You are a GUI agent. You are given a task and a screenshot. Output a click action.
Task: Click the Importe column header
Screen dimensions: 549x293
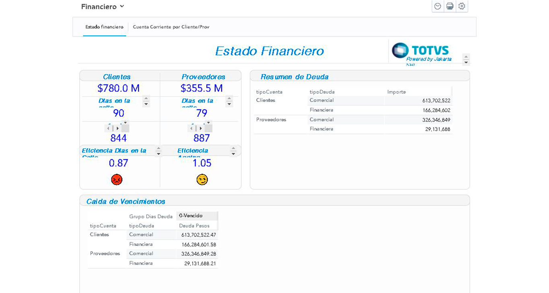(x=397, y=92)
